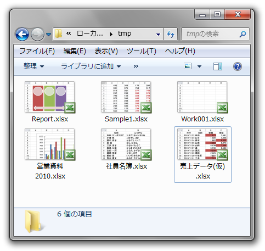Toggle the preview pane icon
This screenshot has width=265, height=251.
(218, 66)
